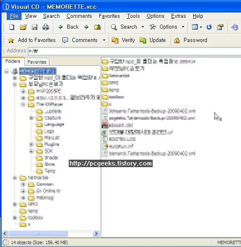Image resolution: width=241 pixels, height=247 pixels.
Task: Open the Options menu
Action: pyautogui.click(x=155, y=16)
